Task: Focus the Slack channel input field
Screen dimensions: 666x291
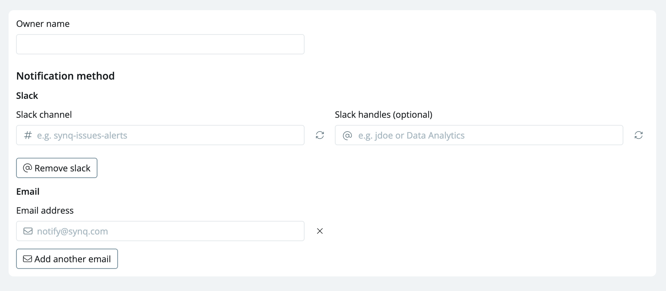Action: pos(160,135)
